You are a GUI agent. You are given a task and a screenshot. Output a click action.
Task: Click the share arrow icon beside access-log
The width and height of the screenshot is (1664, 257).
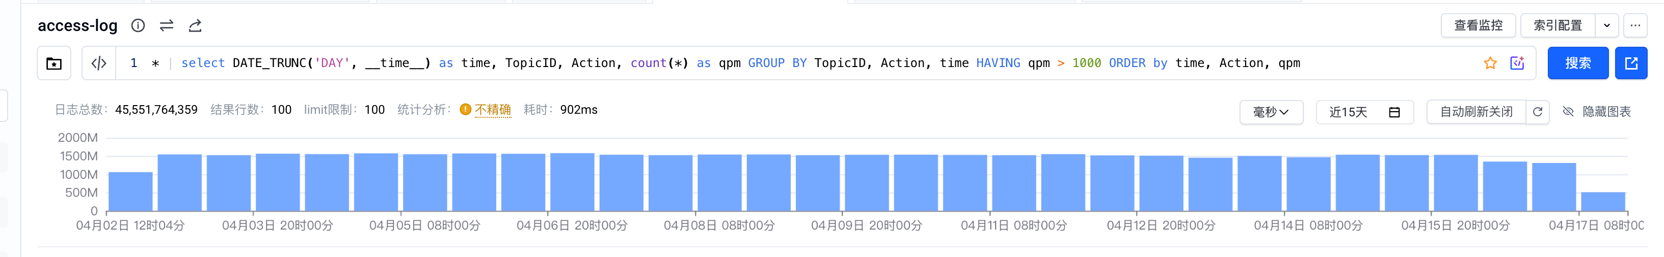point(195,26)
